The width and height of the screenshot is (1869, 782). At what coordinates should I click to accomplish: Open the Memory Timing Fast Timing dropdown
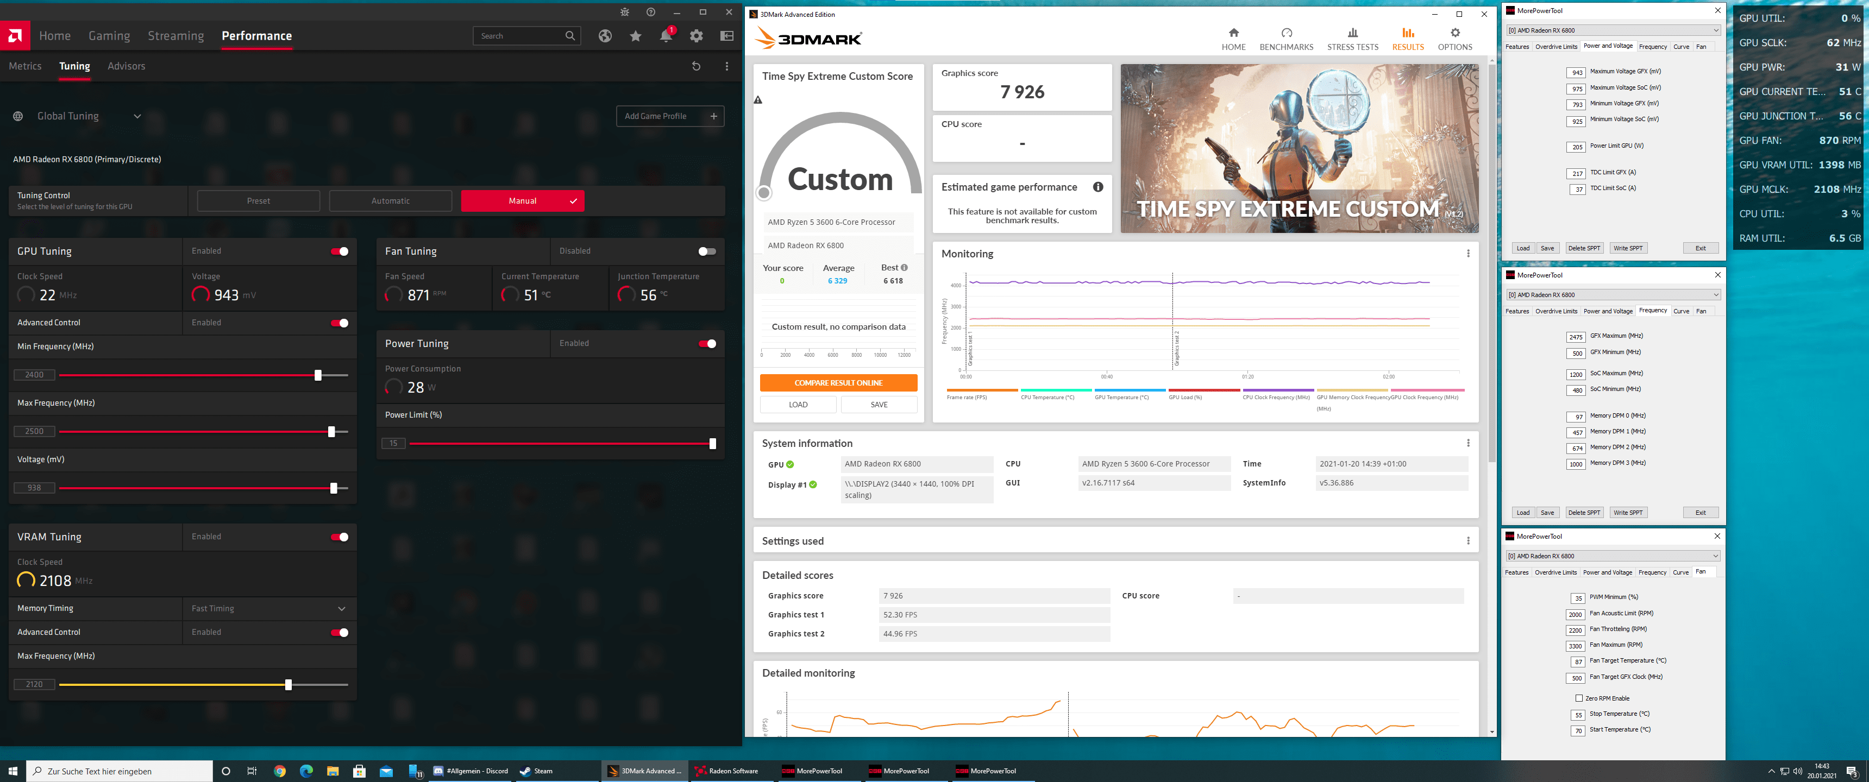pyautogui.click(x=268, y=609)
